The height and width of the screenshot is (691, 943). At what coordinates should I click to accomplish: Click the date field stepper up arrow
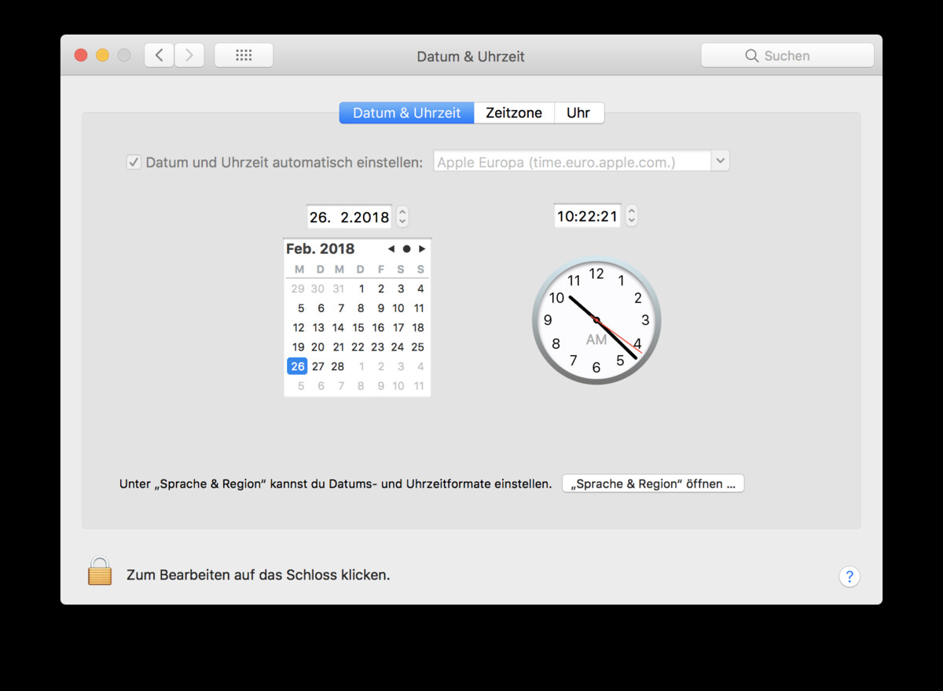(402, 212)
